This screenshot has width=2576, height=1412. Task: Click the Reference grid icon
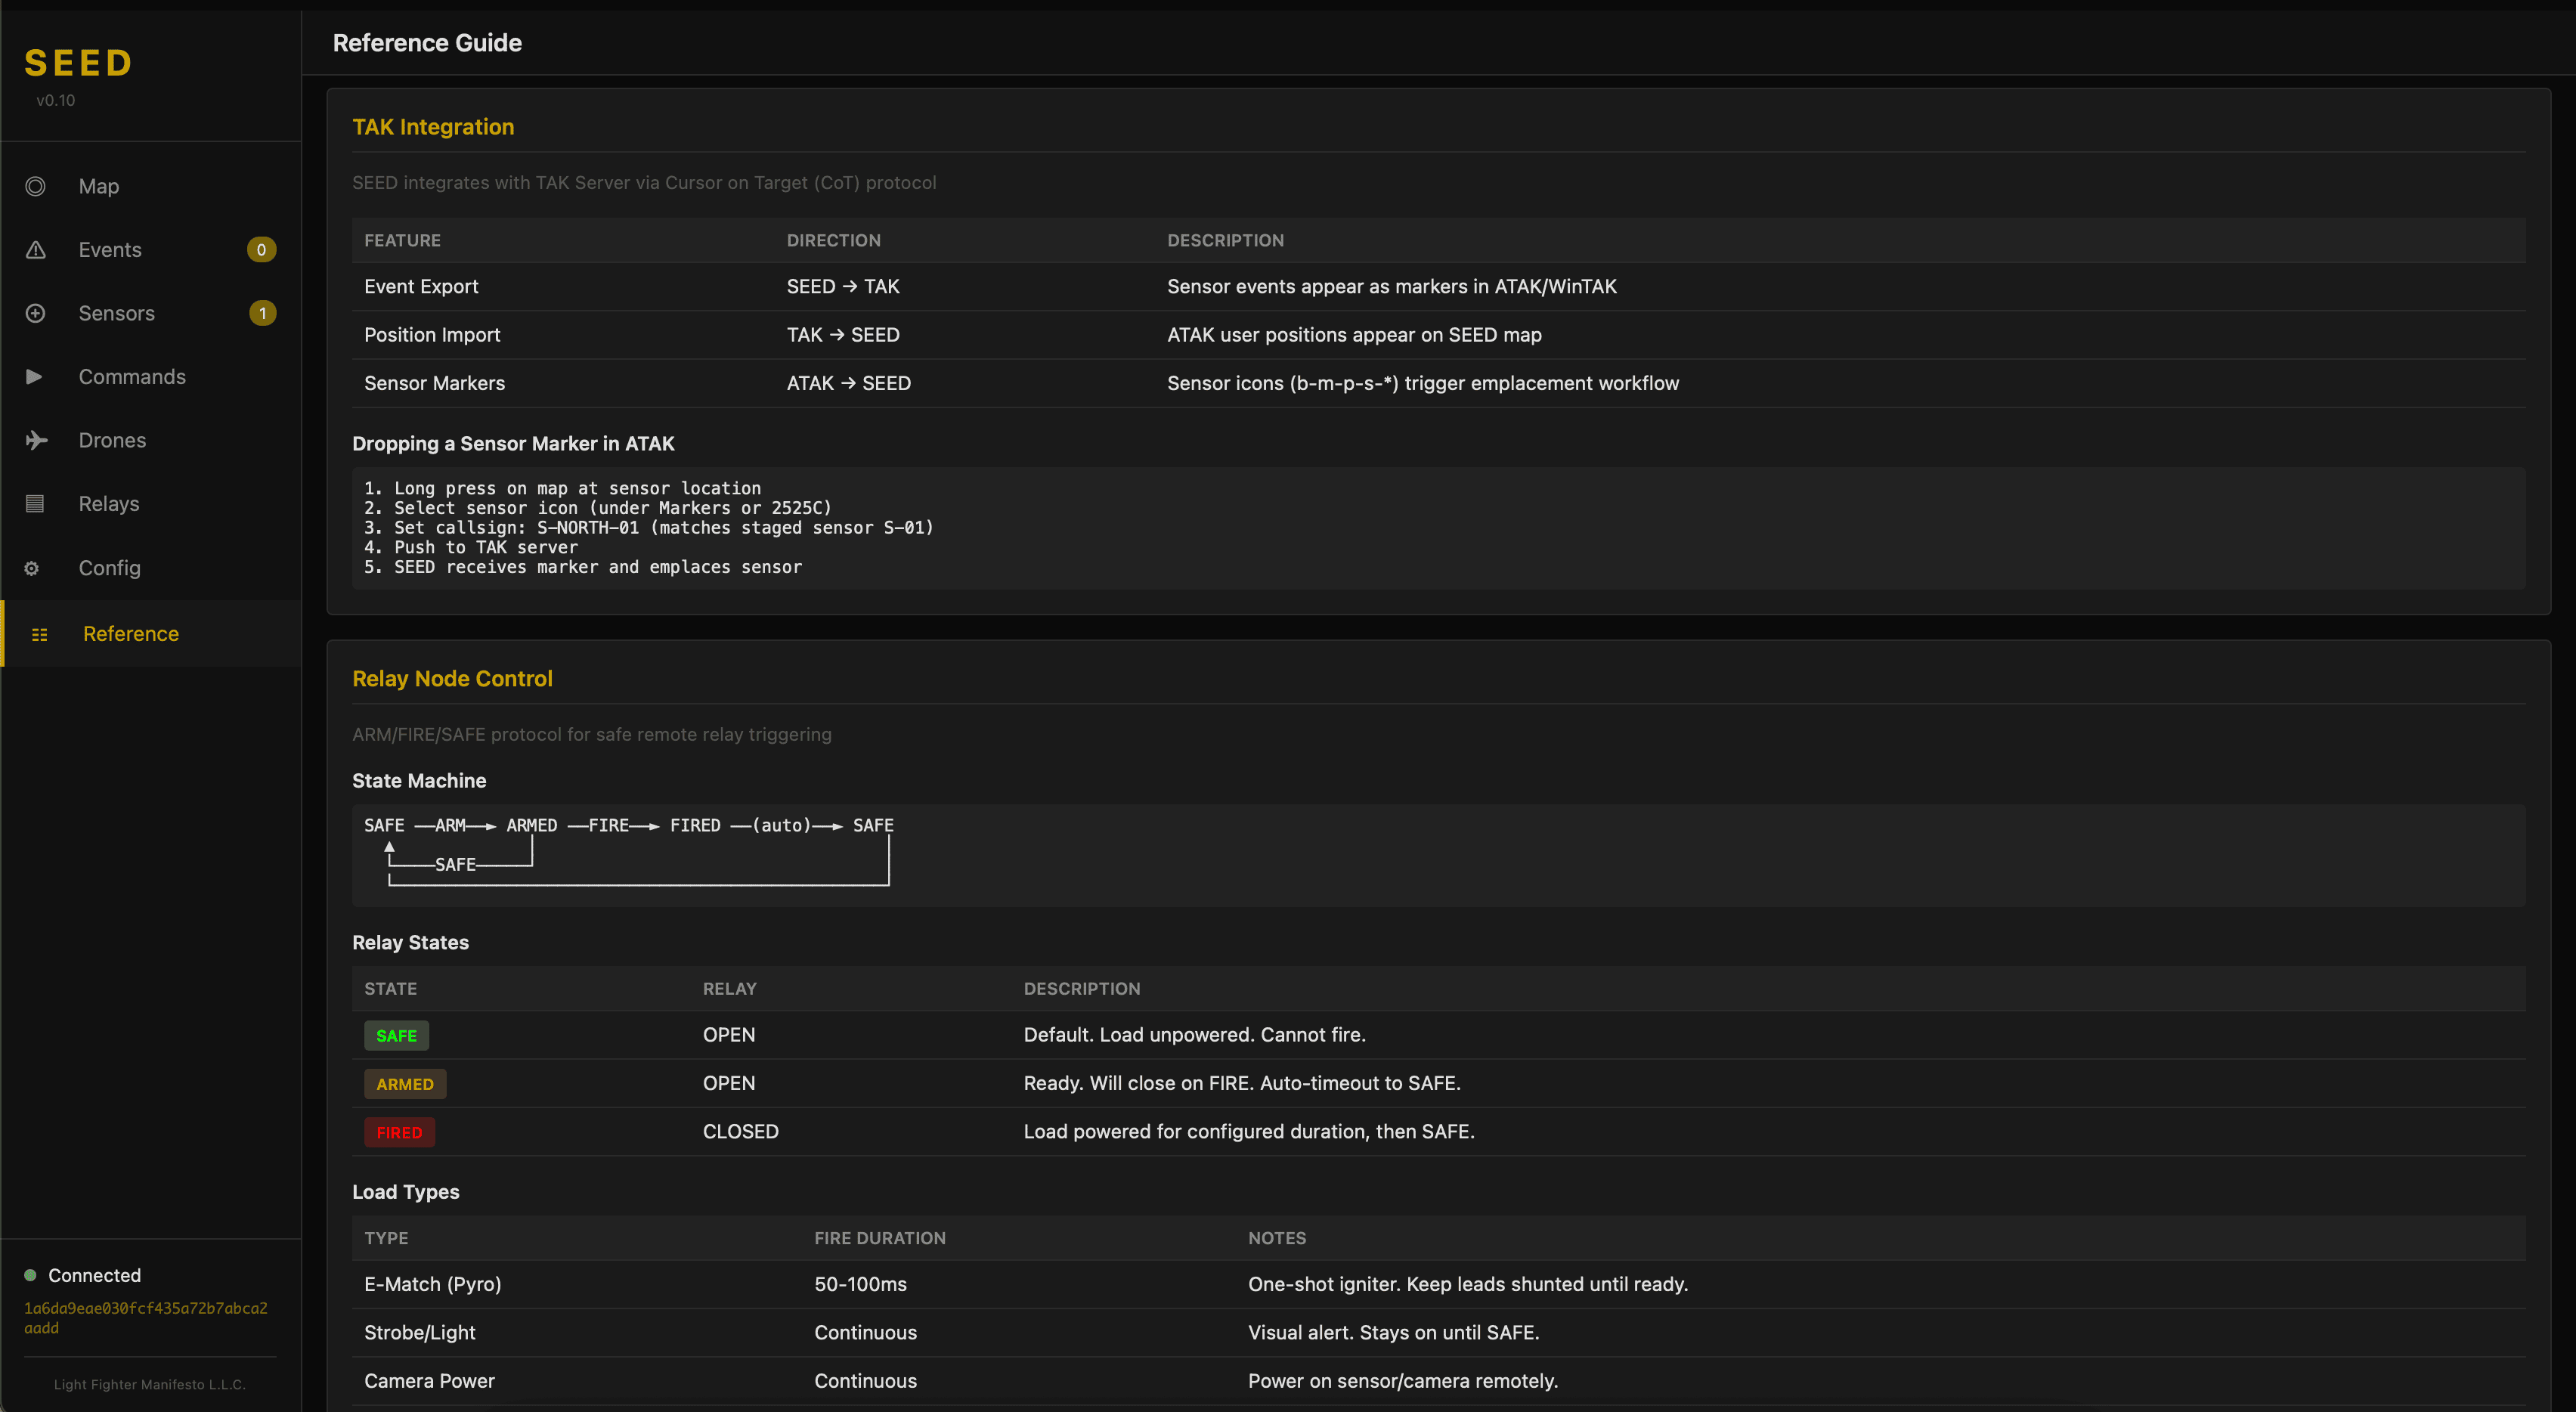coord(40,633)
